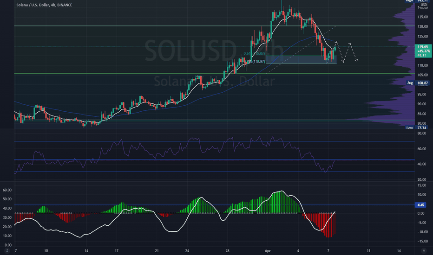This screenshot has height=255, width=433.
Task: Click the 11 label on the date axis
Action: pos(368,250)
